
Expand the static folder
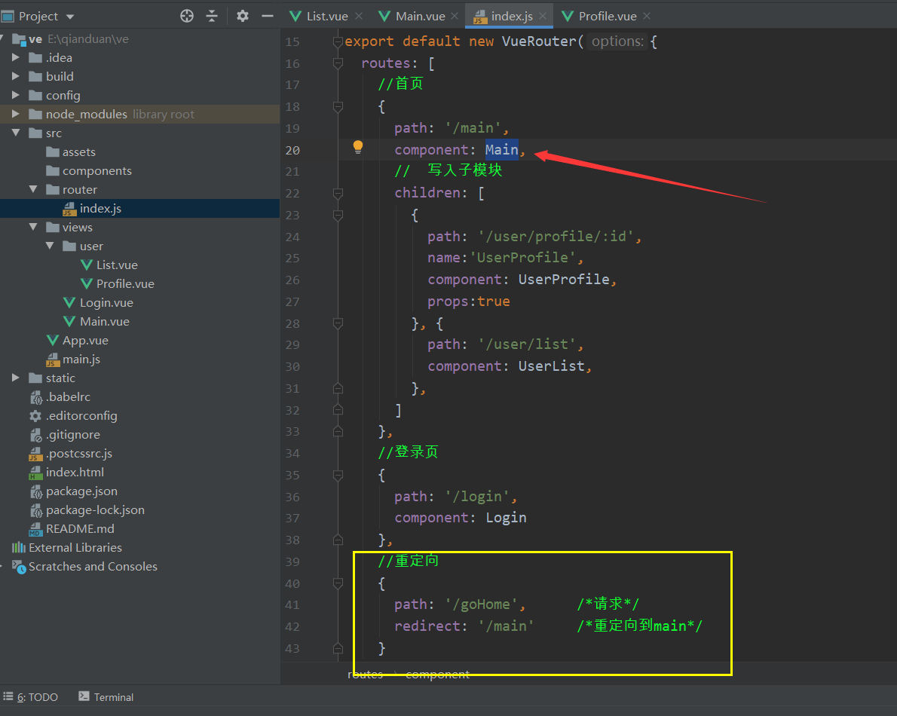(15, 378)
